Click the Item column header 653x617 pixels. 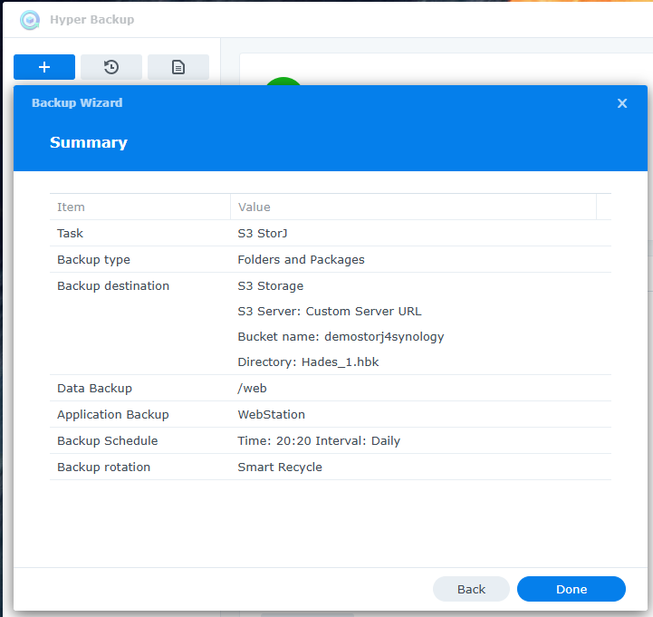(139, 207)
